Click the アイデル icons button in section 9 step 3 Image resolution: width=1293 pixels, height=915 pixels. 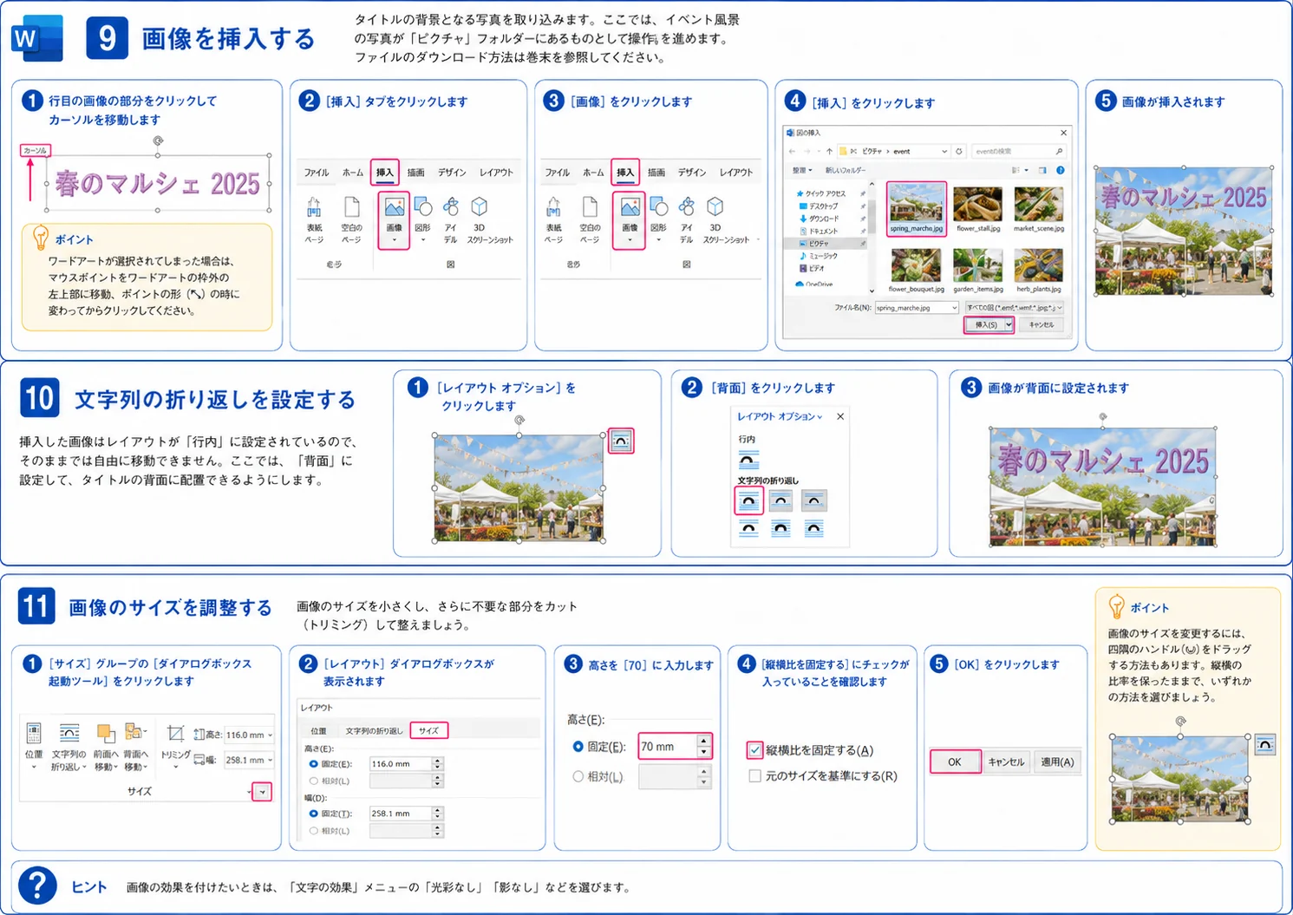(x=687, y=206)
